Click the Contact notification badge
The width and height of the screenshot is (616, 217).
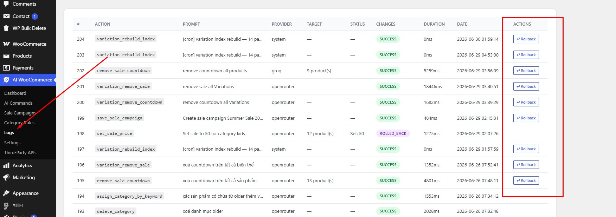[x=35, y=17]
